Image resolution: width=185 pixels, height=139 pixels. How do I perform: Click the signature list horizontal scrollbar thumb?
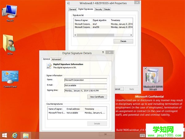pos(96,35)
